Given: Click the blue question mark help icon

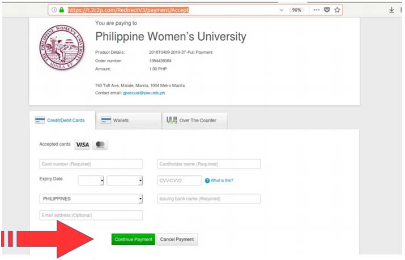Looking at the screenshot, I should click(207, 181).
